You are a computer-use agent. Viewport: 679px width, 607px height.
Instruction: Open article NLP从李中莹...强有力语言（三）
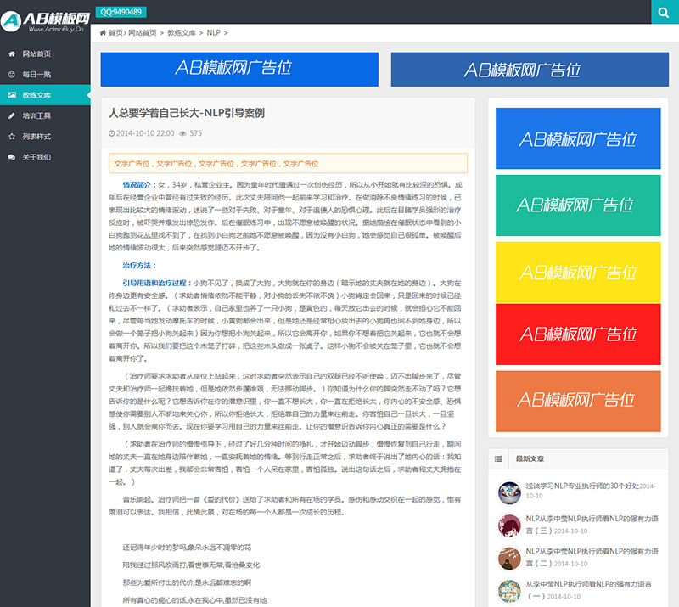[x=592, y=525]
